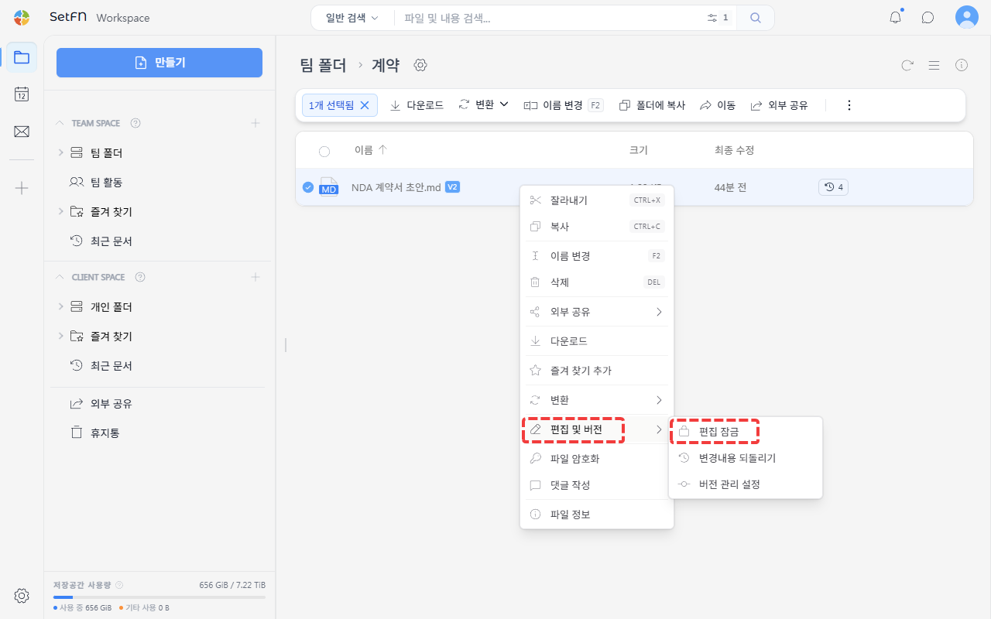
Task: Open the mail sidebar icon
Action: coord(22,132)
